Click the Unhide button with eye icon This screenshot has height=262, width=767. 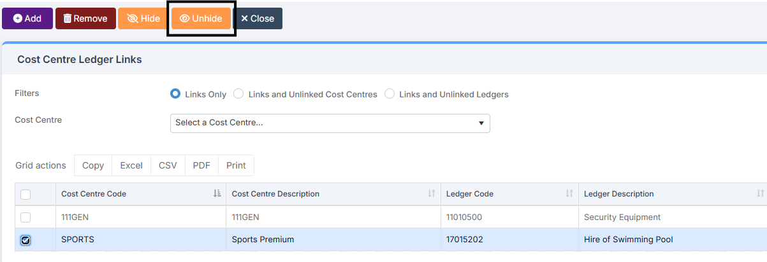[201, 18]
